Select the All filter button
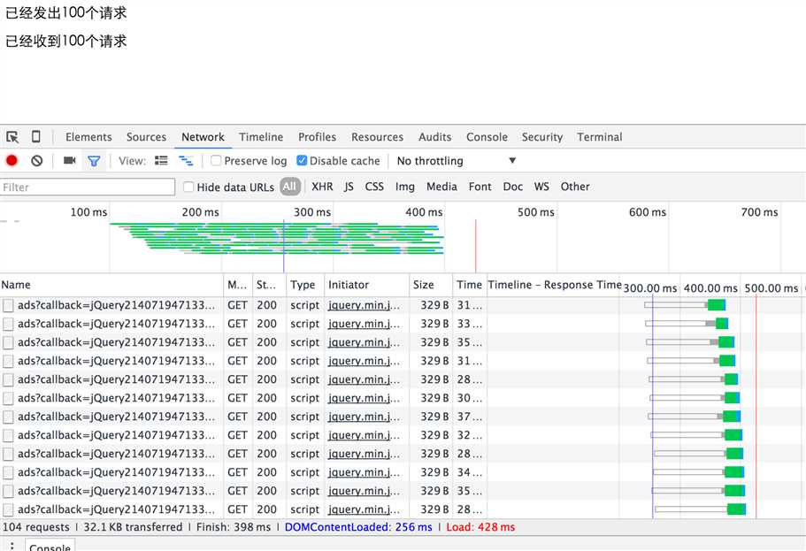 (290, 187)
